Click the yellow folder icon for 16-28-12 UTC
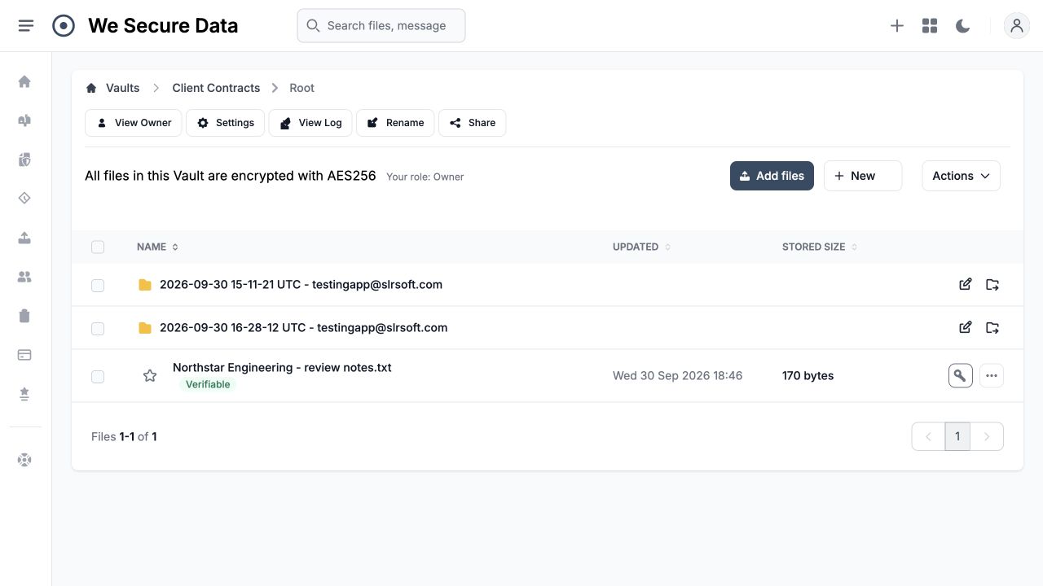The width and height of the screenshot is (1043, 586). [x=145, y=328]
